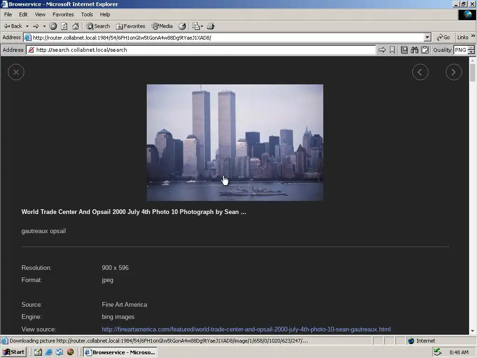Expand the IE address bar dropdown
The image size is (477, 358).
coord(428,37)
